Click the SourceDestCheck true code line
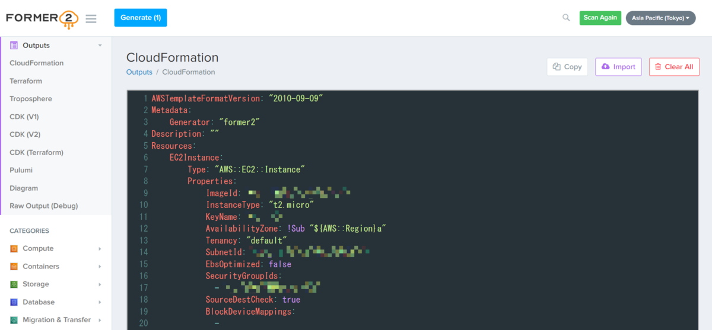The image size is (712, 330). 253,300
